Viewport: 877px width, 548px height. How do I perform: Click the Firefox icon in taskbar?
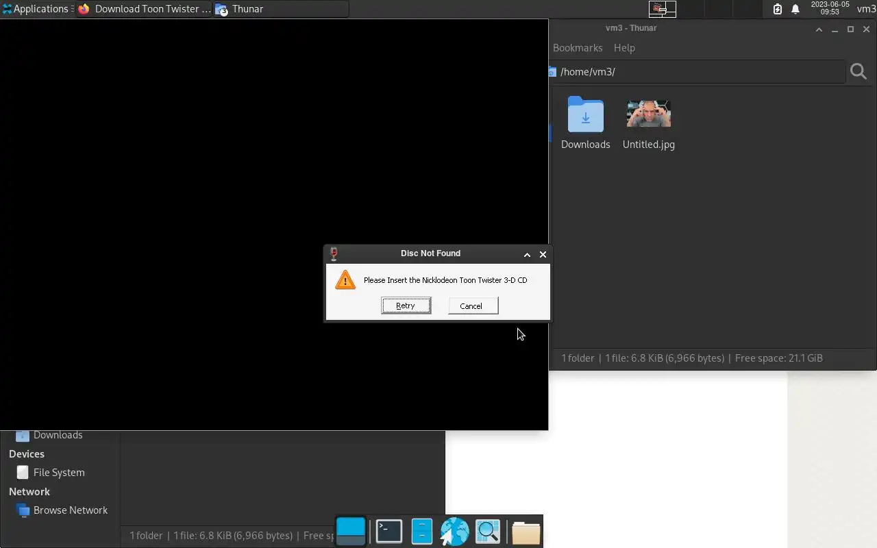84,9
